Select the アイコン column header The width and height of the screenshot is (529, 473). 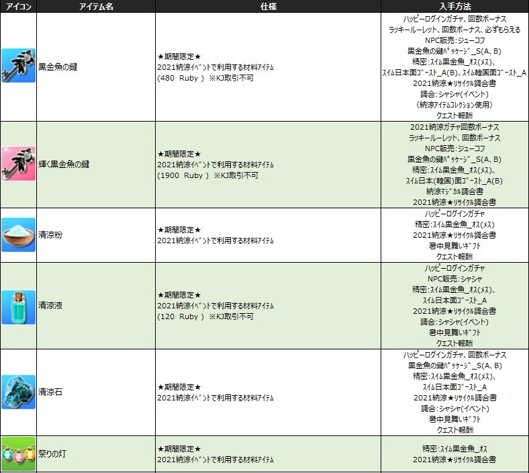[x=19, y=7]
